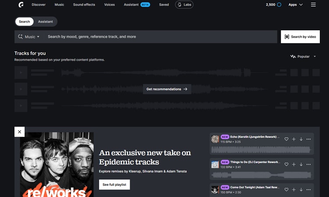Open the Popular sort dropdown
Image resolution: width=329 pixels, height=197 pixels.
click(x=303, y=56)
